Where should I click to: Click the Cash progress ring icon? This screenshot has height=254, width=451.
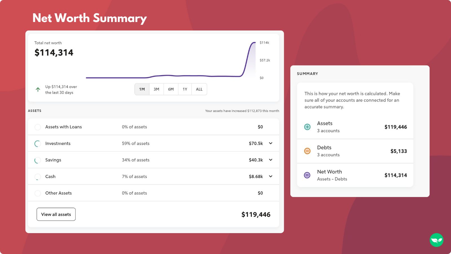(37, 176)
